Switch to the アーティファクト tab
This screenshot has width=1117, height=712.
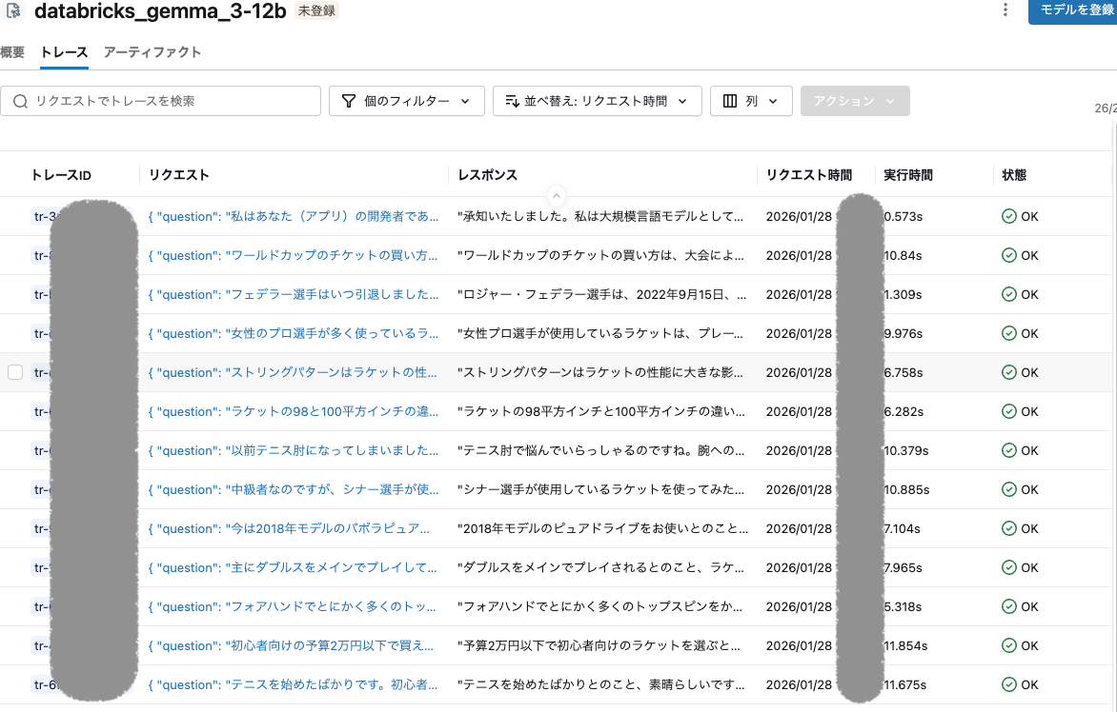point(152,53)
